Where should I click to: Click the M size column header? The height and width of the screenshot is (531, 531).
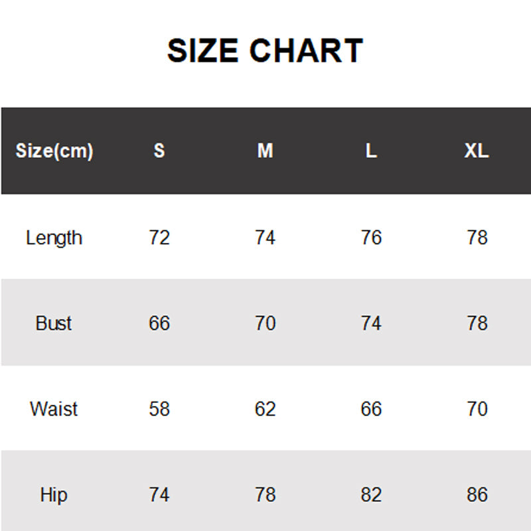pos(265,151)
